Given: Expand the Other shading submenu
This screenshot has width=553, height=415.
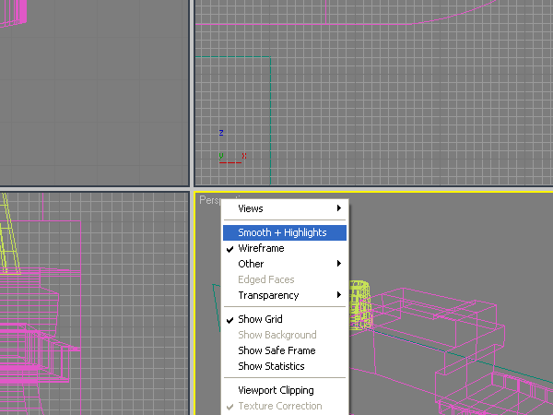Looking at the screenshot, I should point(285,264).
